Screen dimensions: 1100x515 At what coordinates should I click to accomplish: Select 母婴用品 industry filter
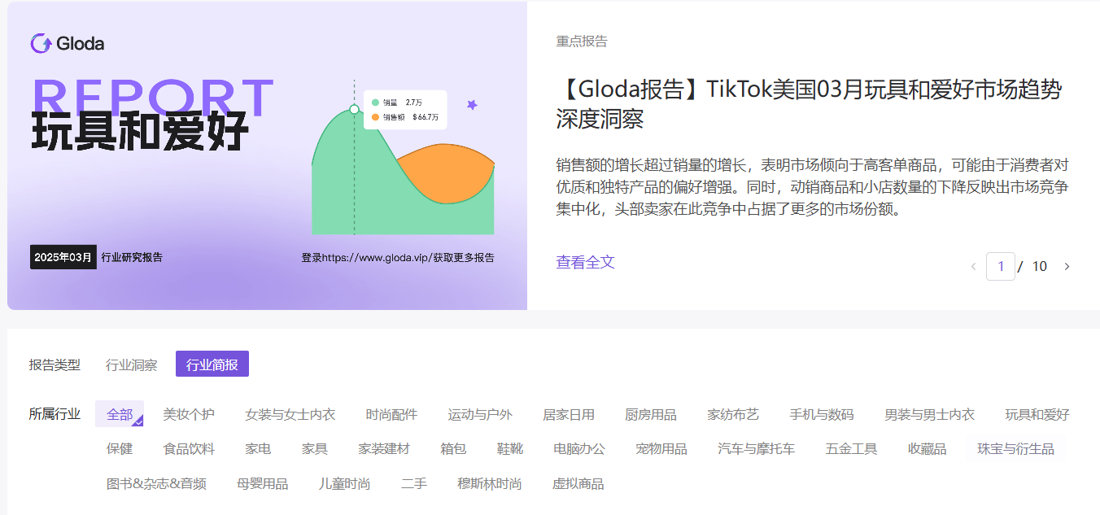point(262,483)
